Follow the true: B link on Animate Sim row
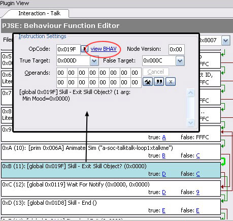 coord(164,155)
